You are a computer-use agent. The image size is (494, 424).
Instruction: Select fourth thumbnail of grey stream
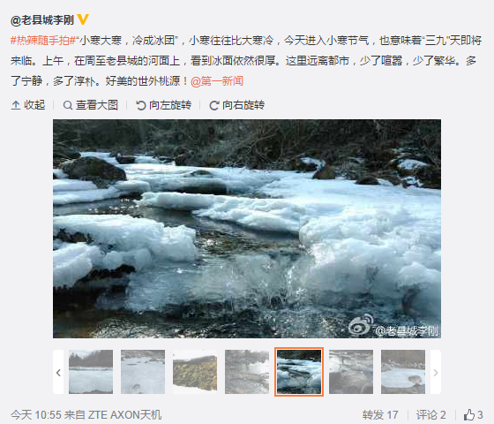pos(247,372)
